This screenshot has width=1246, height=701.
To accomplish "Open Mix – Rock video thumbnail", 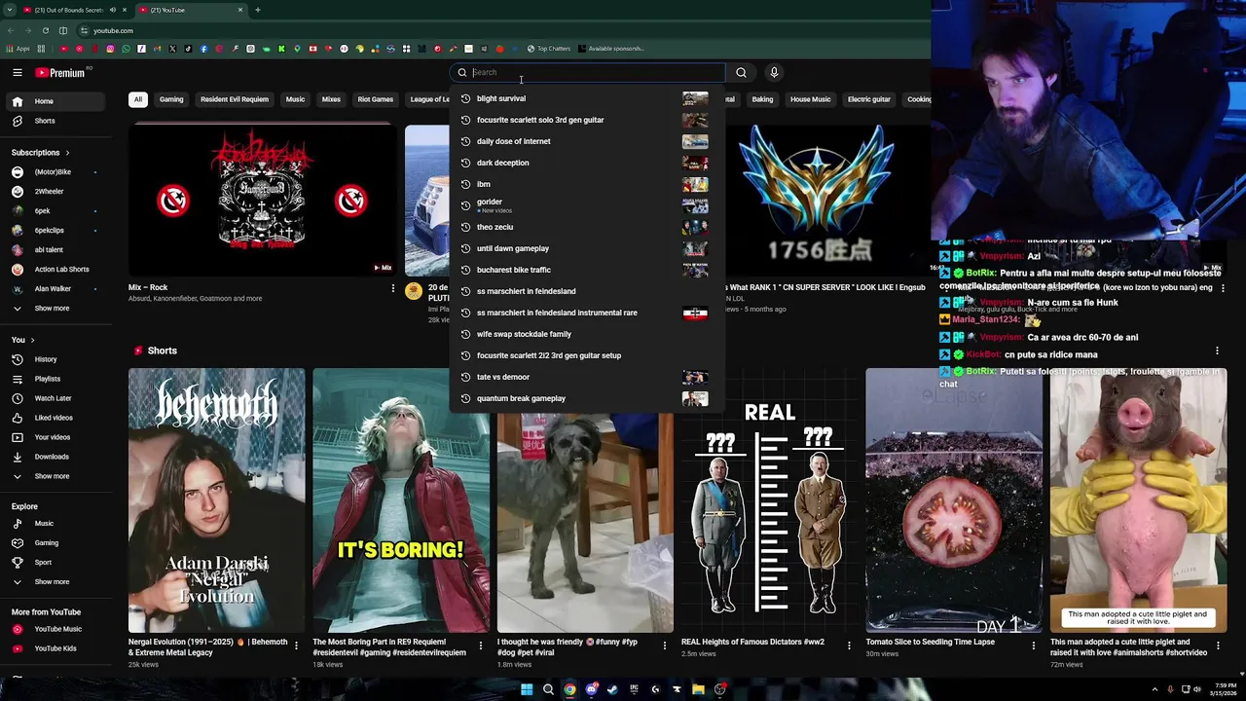I will tap(263, 200).
